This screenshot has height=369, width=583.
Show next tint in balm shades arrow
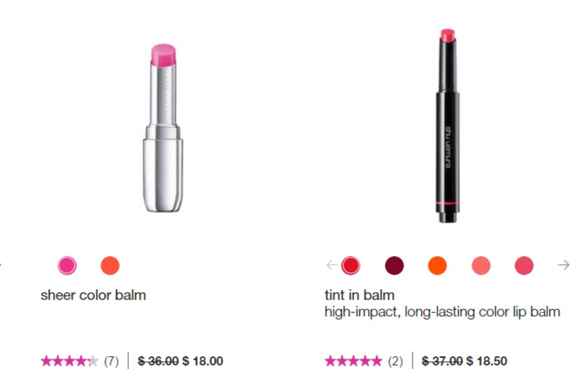click(563, 264)
